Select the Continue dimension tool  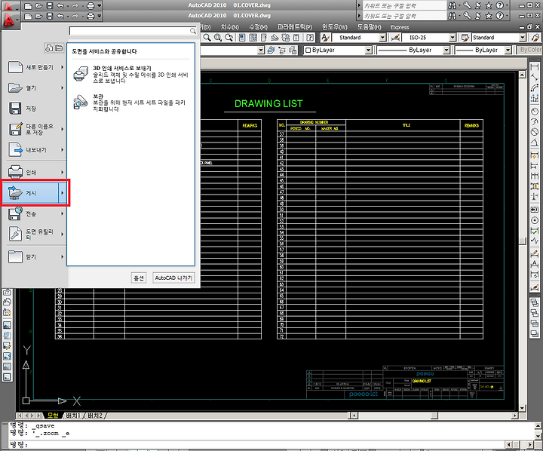pyautogui.click(x=535, y=176)
